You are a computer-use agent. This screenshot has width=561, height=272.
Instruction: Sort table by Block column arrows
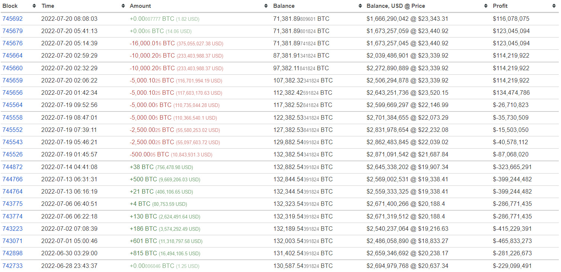click(x=34, y=6)
